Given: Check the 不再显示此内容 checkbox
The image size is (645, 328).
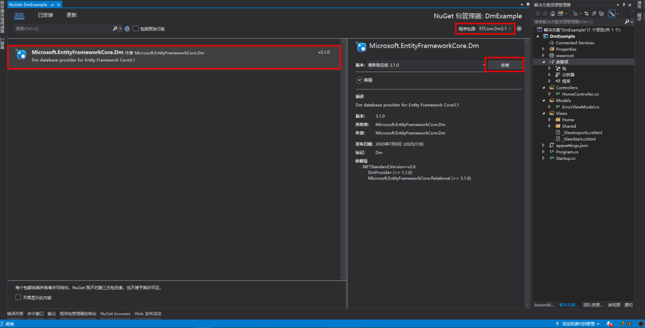Looking at the screenshot, I should click(x=18, y=297).
